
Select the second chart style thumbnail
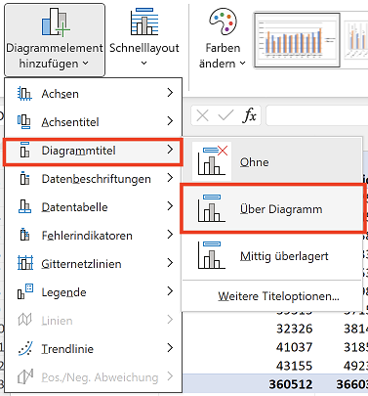356,40
